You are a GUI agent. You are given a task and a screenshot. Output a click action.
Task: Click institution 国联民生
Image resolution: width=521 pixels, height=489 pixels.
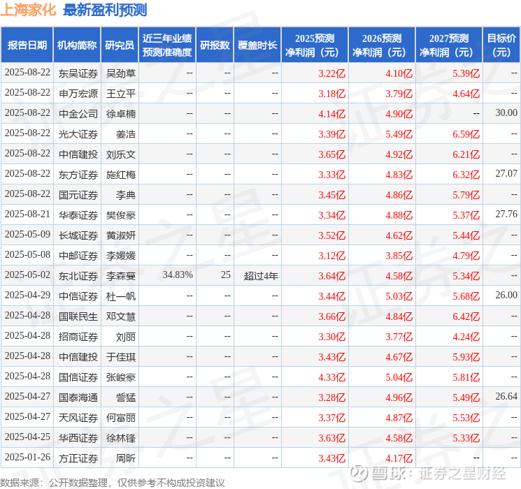[x=78, y=316]
